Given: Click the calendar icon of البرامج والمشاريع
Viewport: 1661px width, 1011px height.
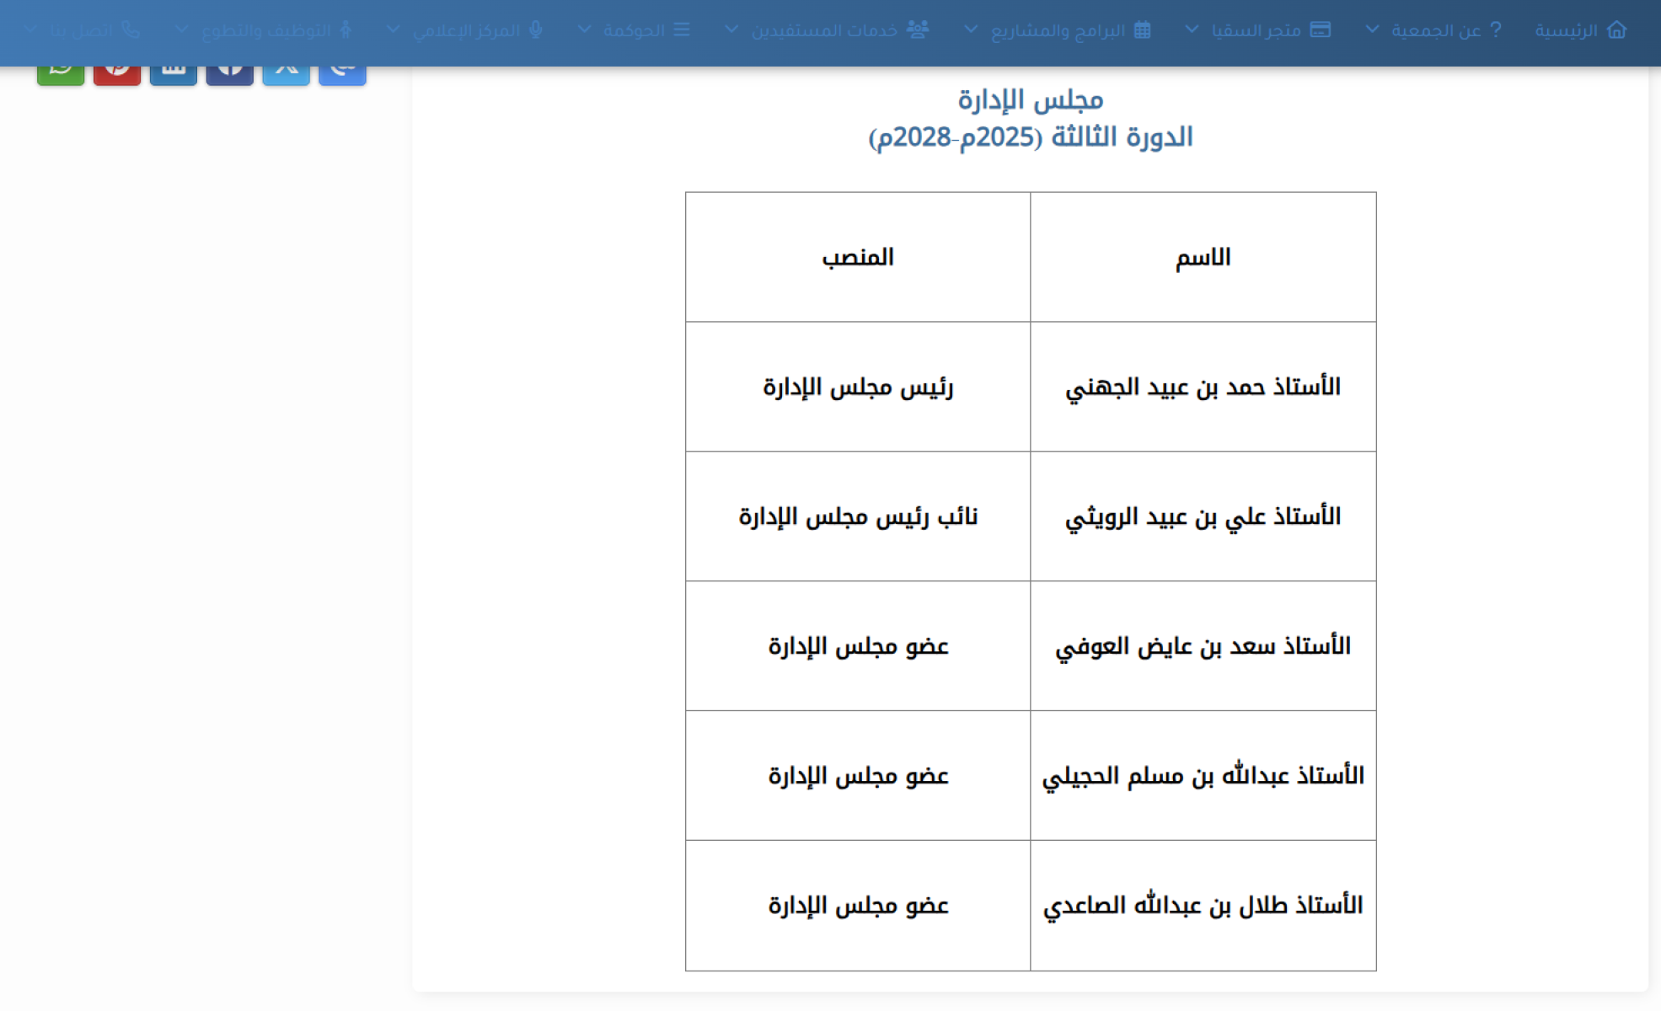Looking at the screenshot, I should 1142,30.
